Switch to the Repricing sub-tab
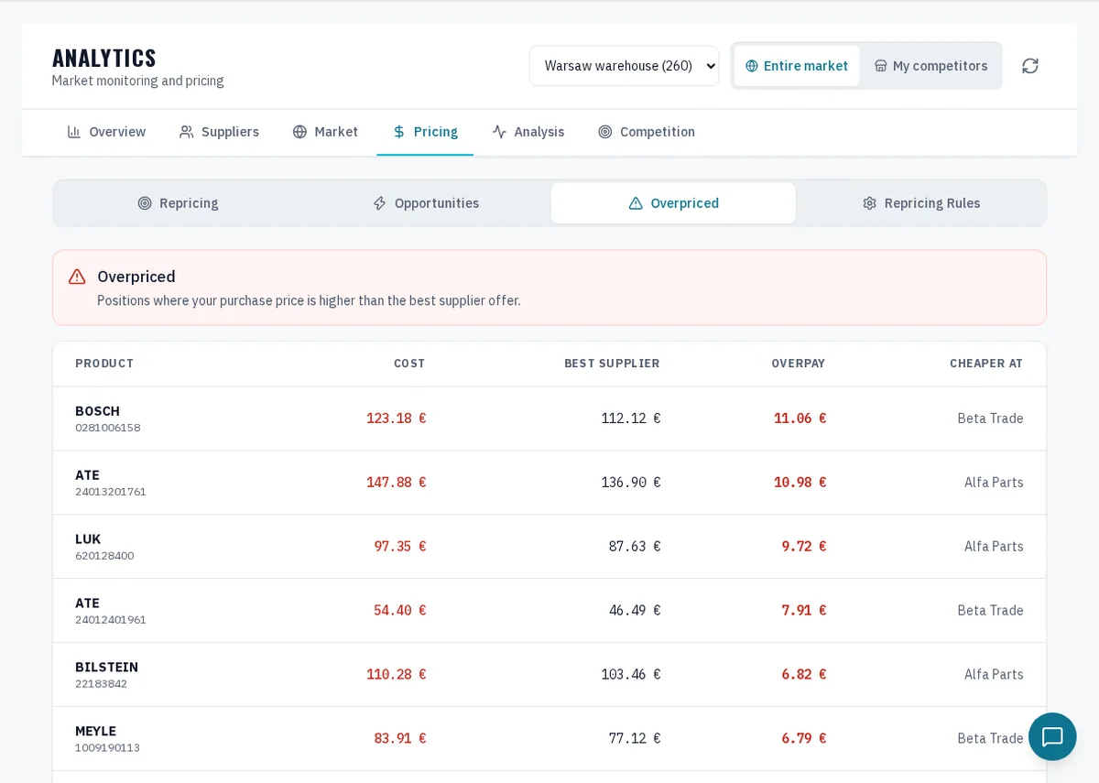The width and height of the screenshot is (1099, 783). 178,203
